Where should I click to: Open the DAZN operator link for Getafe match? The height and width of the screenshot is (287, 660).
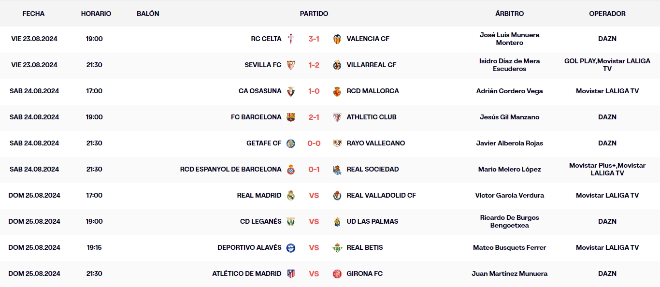click(607, 143)
